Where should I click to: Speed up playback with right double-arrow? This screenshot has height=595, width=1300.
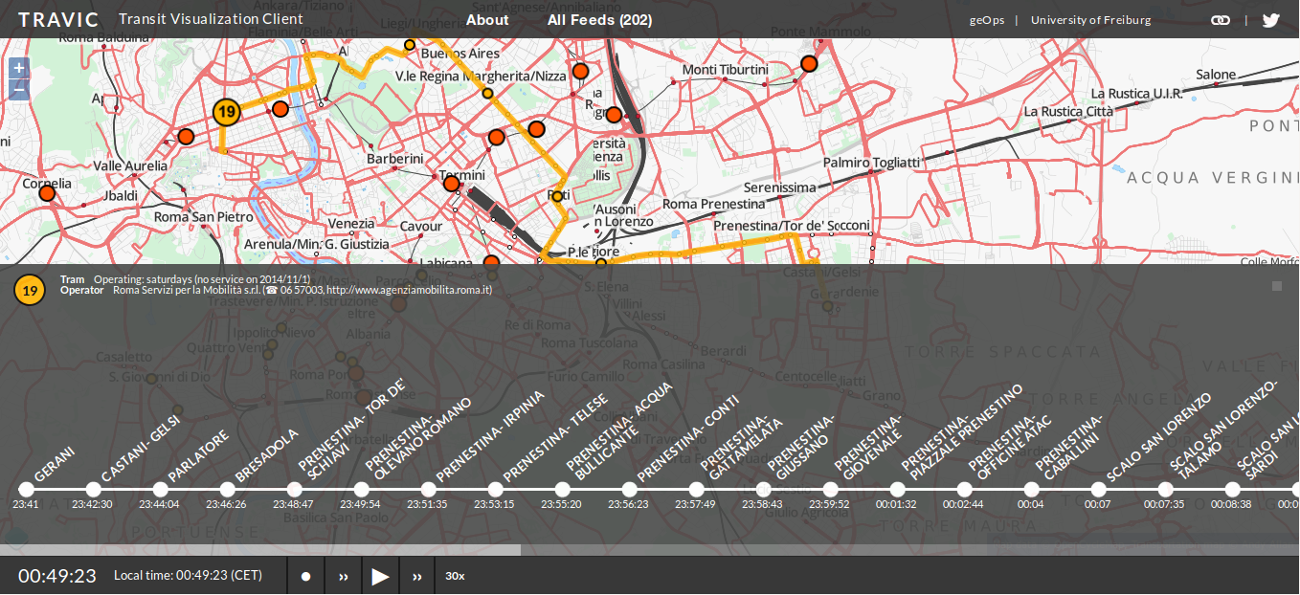click(417, 576)
